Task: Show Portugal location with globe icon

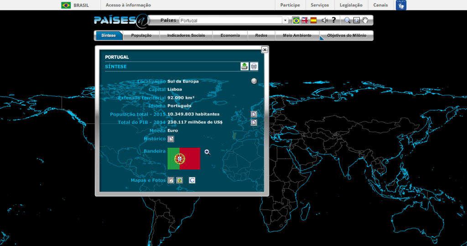Action: pos(254,81)
